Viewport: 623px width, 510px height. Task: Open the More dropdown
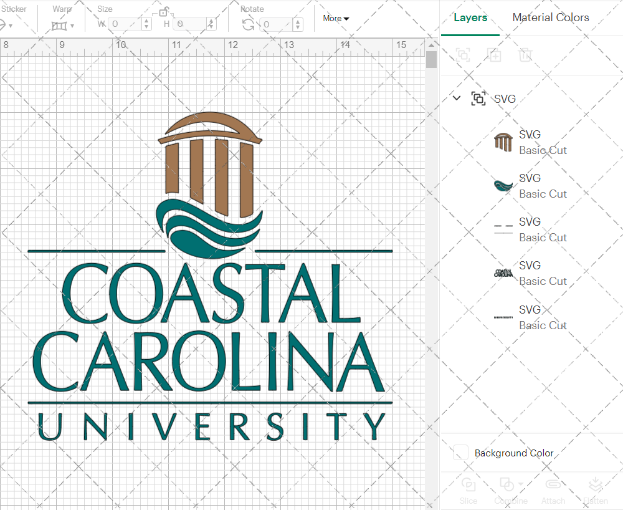point(335,18)
